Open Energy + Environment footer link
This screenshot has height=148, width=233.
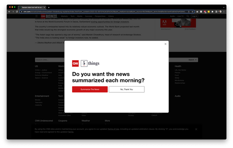click(43, 73)
